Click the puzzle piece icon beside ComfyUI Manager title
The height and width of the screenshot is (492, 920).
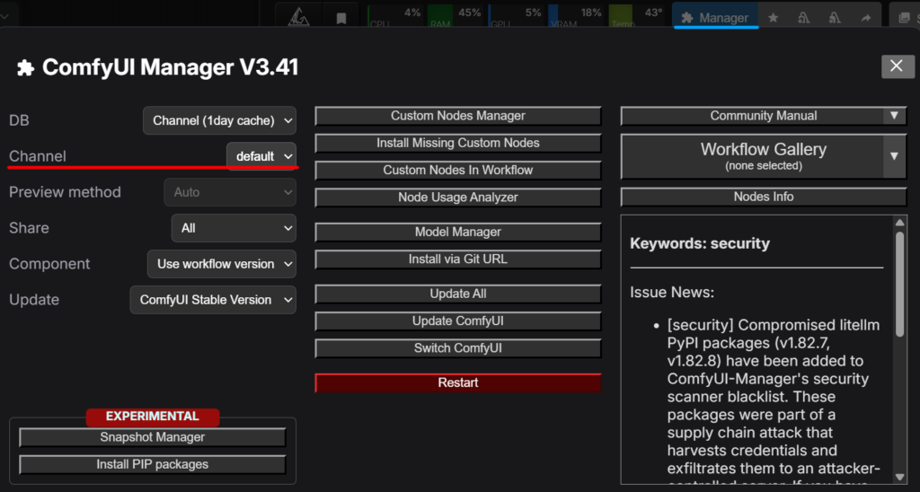pyautogui.click(x=25, y=68)
